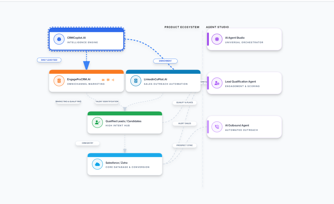Click the purple chip icon for AI Agent Studio

[217, 39]
